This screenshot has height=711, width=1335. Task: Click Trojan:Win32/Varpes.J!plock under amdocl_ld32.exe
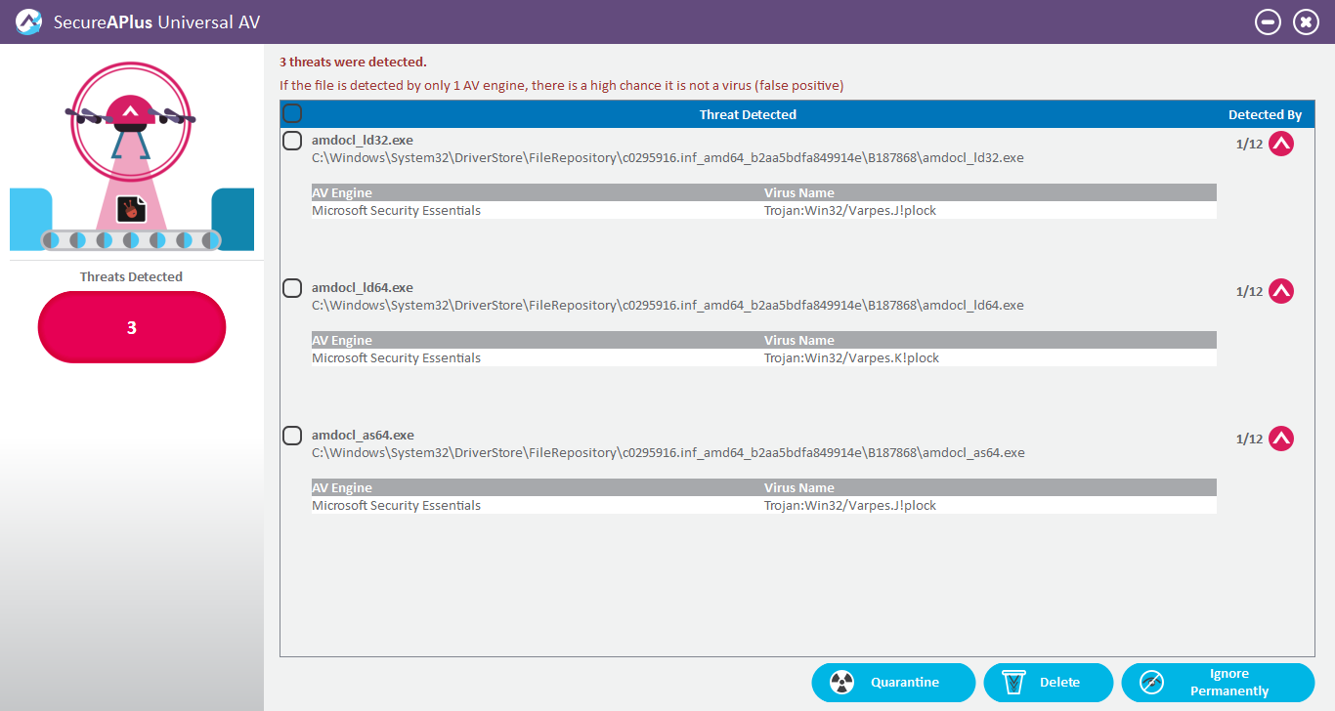pos(850,211)
